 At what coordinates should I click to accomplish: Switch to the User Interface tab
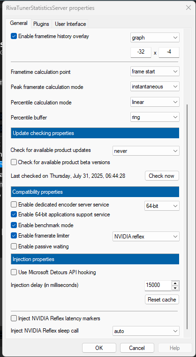pos(70,24)
